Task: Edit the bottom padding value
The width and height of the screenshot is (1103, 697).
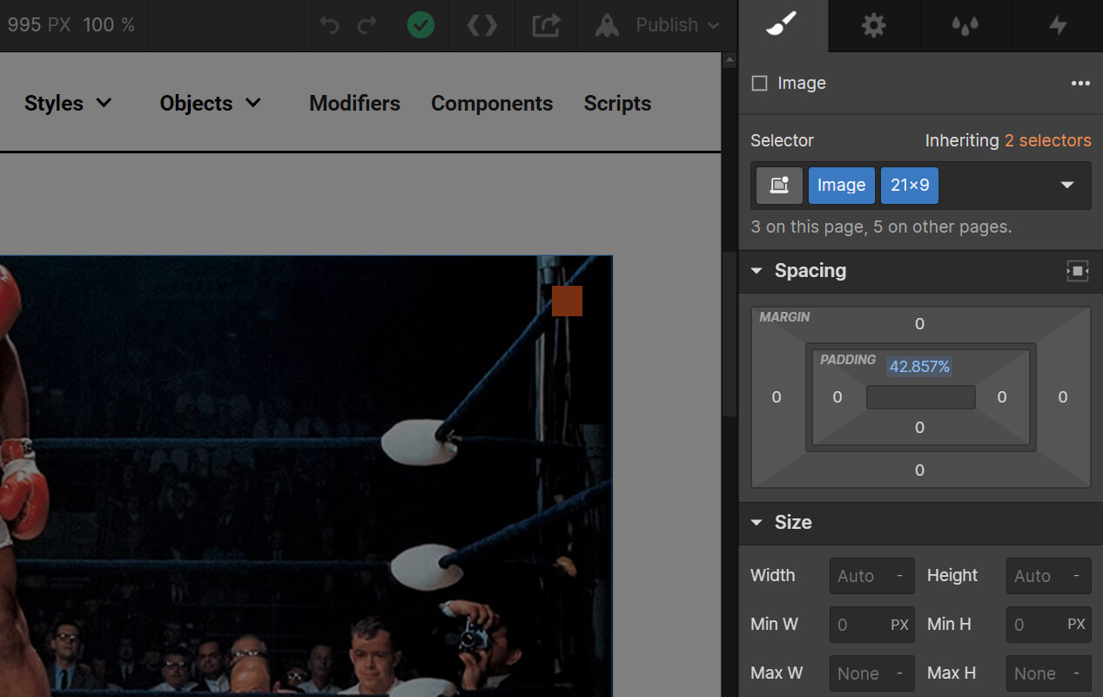Action: (x=919, y=428)
